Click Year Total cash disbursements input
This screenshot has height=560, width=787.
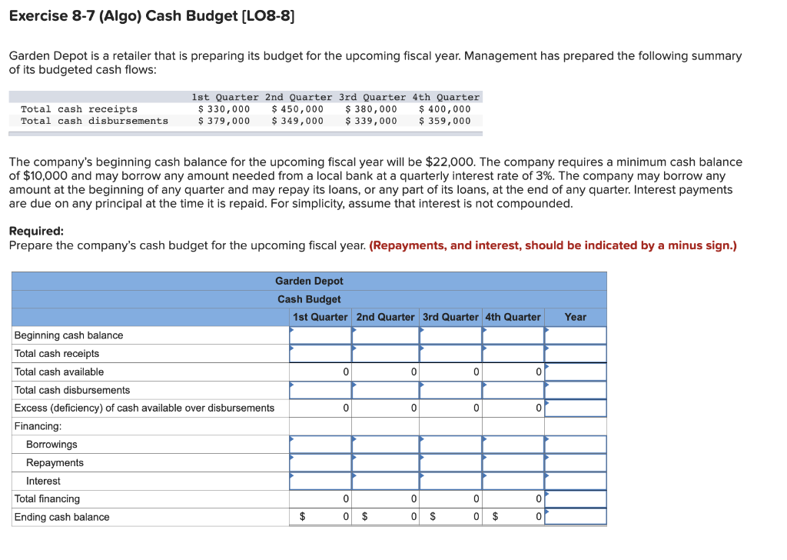pos(576,390)
